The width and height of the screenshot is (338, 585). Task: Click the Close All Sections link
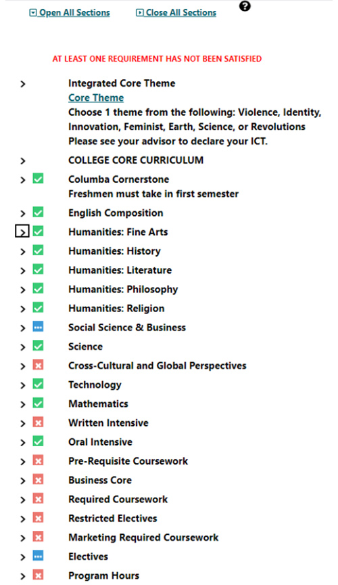[176, 12]
